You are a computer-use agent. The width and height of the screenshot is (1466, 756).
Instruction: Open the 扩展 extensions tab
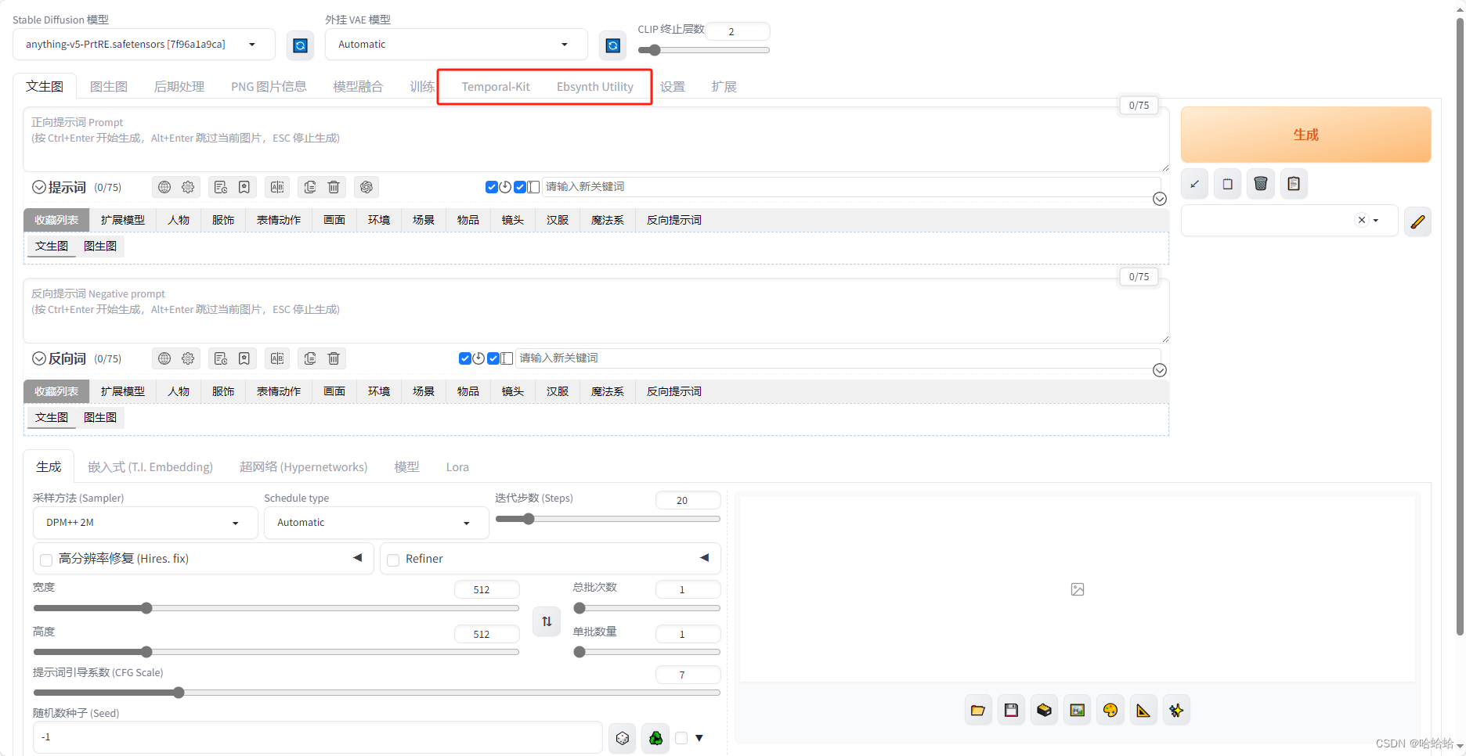click(724, 87)
